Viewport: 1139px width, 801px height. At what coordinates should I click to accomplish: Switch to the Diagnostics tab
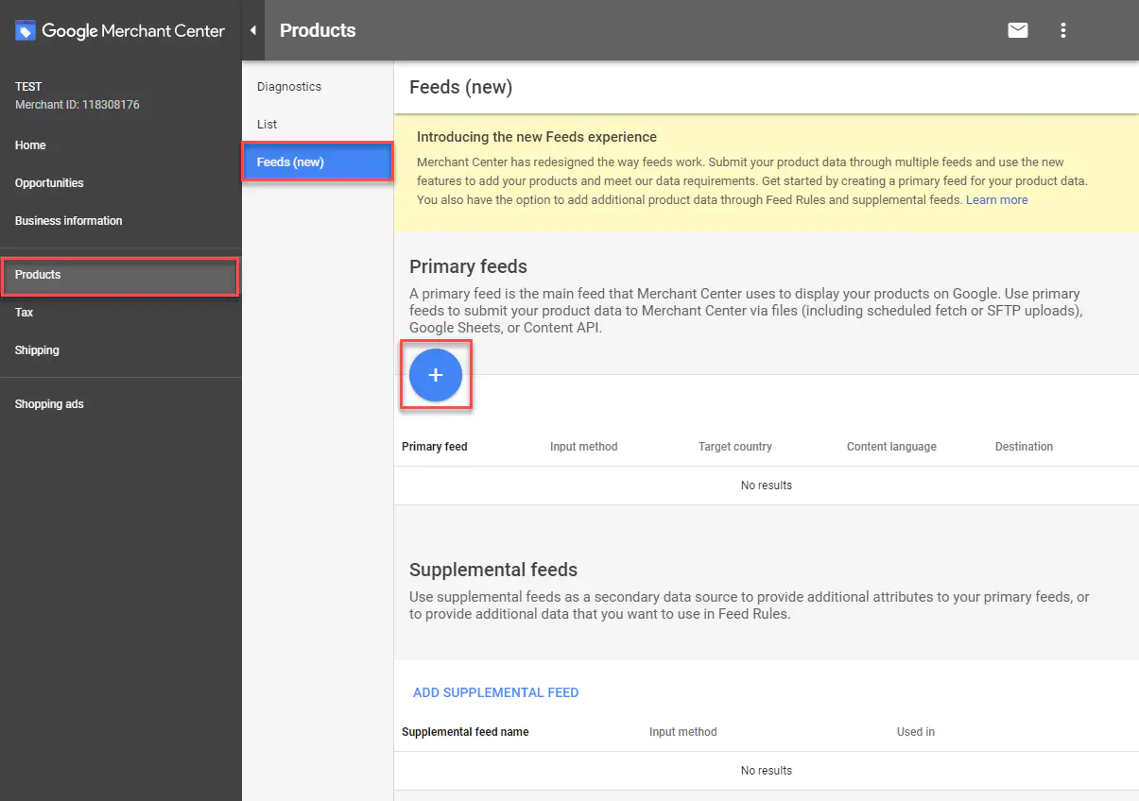pos(289,87)
